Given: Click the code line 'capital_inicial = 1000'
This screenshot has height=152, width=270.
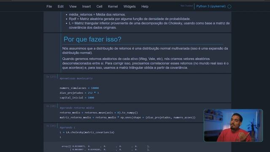Looking at the screenshot, I should click(77, 98).
